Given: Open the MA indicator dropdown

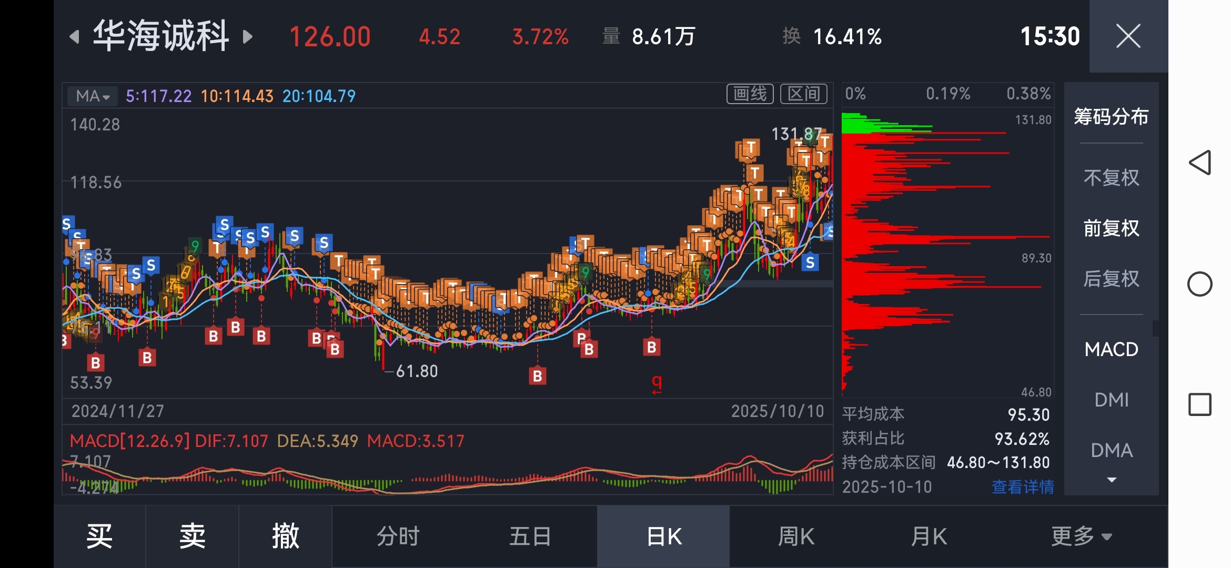Looking at the screenshot, I should coord(93,96).
